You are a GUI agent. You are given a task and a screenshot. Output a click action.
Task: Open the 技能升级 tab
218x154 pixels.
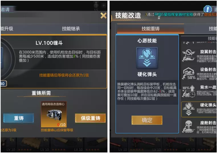[7, 29]
